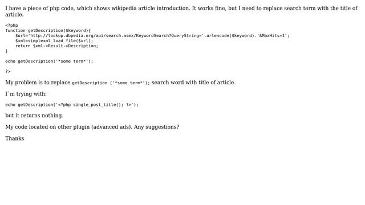This screenshot has height=205, width=365.
Task: Click the inline code "getDescription ('*some term*');"
Action: [x=111, y=83]
